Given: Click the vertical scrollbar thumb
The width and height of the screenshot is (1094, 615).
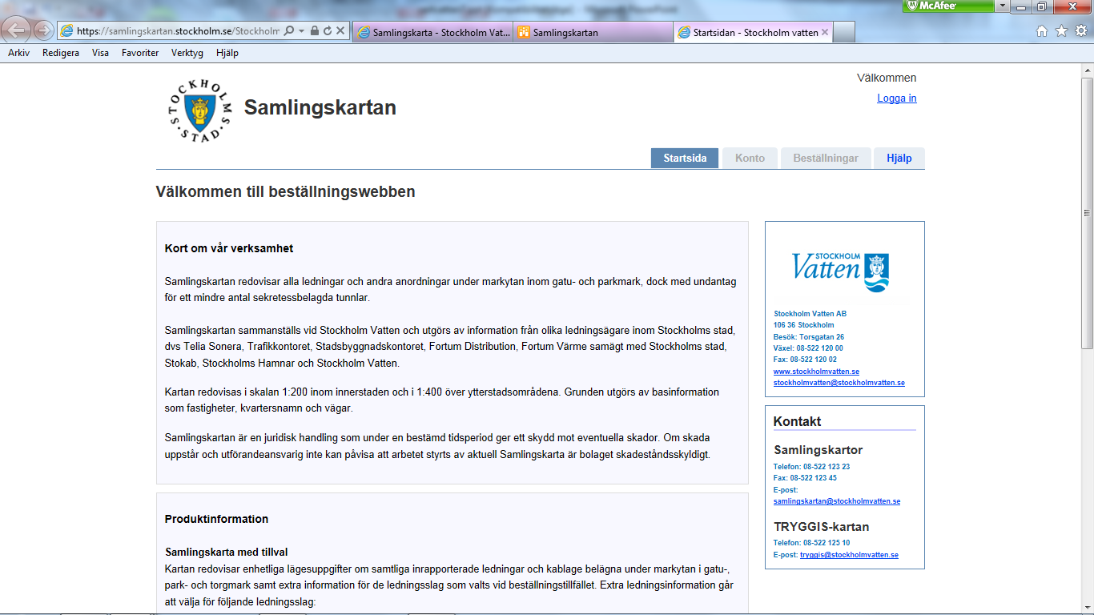Looking at the screenshot, I should pyautogui.click(x=1087, y=212).
